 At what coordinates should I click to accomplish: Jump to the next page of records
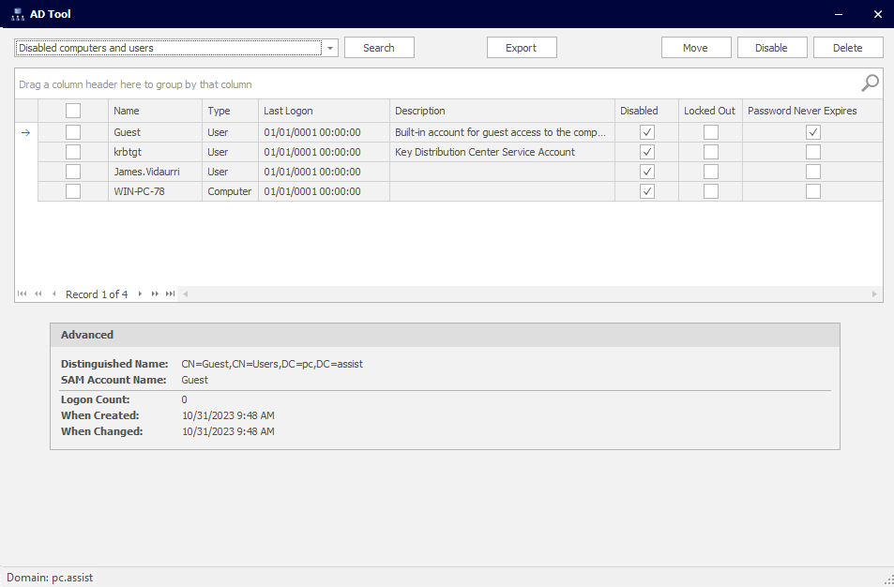pos(155,294)
